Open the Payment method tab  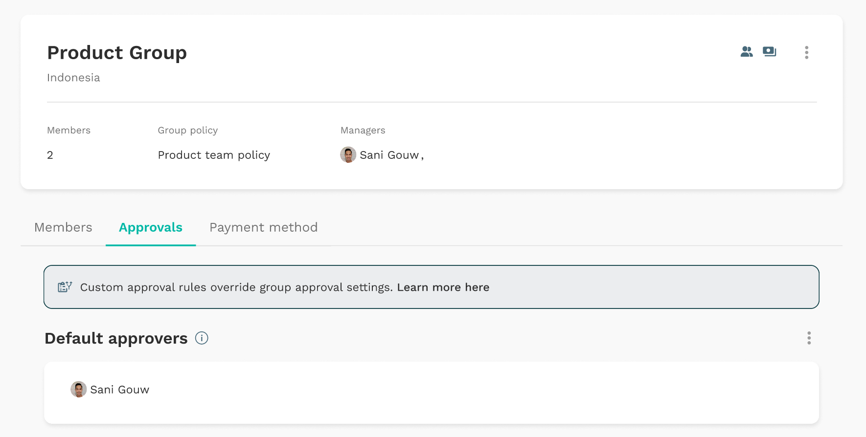(264, 227)
